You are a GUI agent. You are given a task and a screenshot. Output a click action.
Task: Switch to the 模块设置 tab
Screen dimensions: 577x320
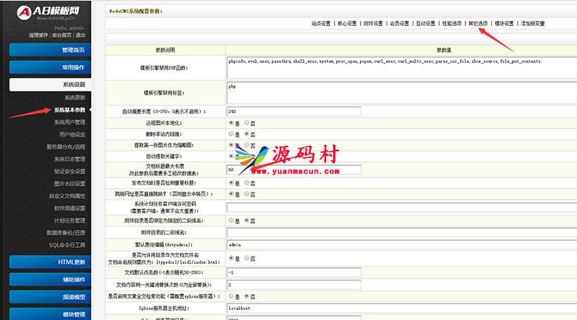(x=503, y=23)
